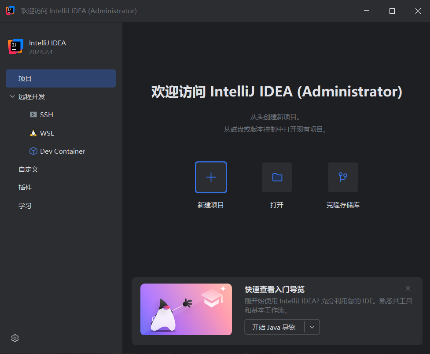The image size is (430, 354).
Task: Click the onboarding tour Duke illustration
Action: (186, 309)
